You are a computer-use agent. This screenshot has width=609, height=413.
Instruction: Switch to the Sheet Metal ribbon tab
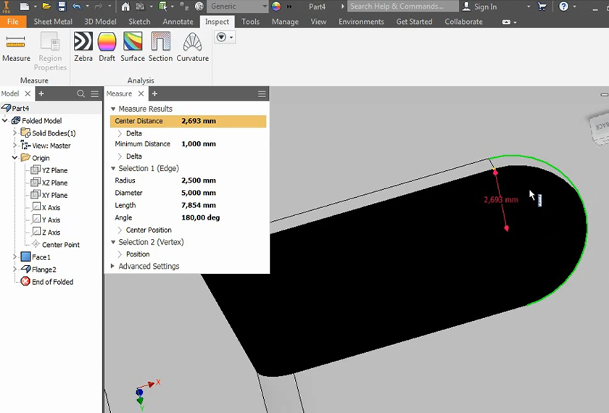(x=54, y=22)
